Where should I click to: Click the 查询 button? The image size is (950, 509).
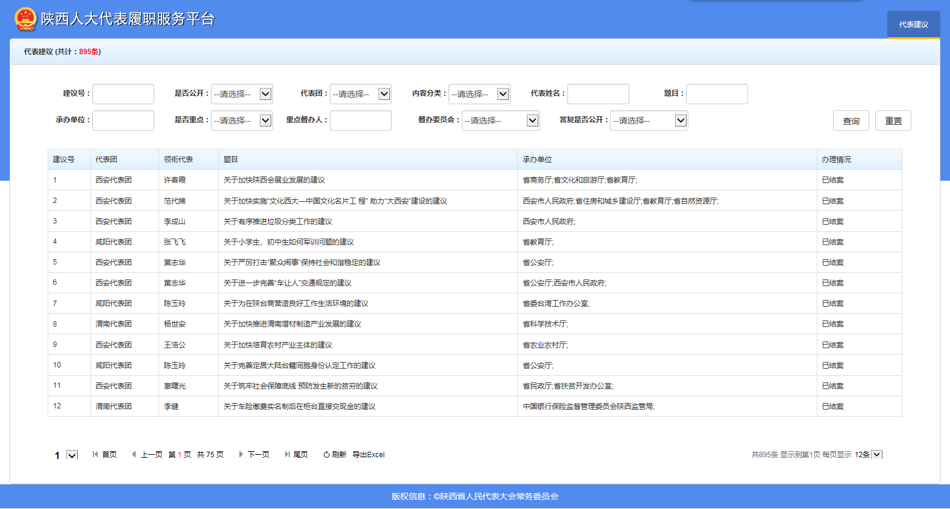[x=851, y=121]
